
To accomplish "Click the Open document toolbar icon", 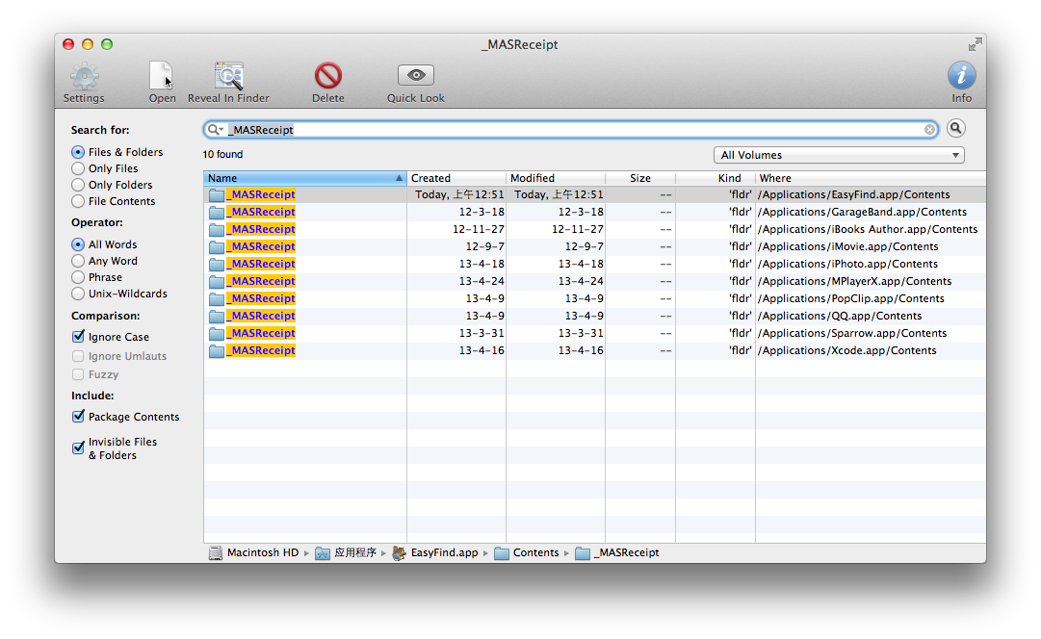I will pyautogui.click(x=162, y=77).
